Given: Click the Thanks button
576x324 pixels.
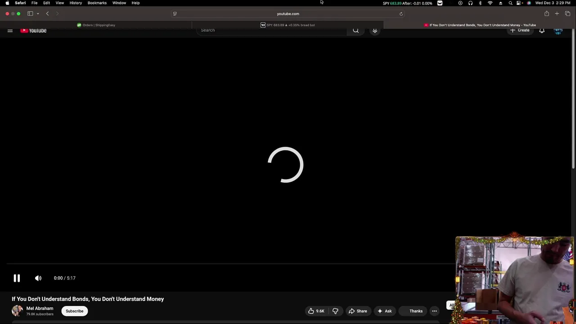Looking at the screenshot, I should tap(413, 311).
